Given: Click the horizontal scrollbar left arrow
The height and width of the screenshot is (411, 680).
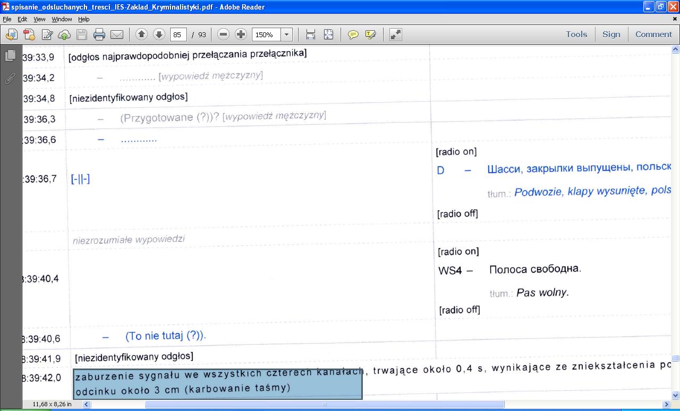Looking at the screenshot, I should pyautogui.click(x=87, y=405).
